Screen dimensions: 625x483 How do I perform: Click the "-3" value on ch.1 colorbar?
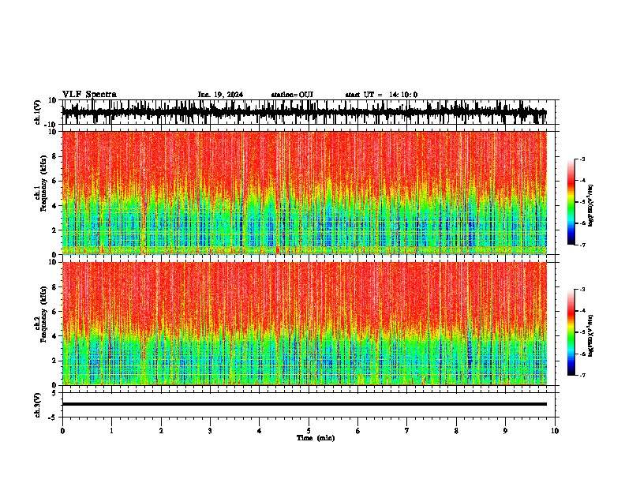582,159
